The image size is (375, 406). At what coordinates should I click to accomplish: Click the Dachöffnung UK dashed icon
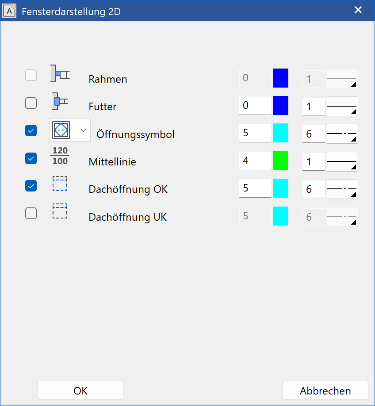pyautogui.click(x=59, y=211)
